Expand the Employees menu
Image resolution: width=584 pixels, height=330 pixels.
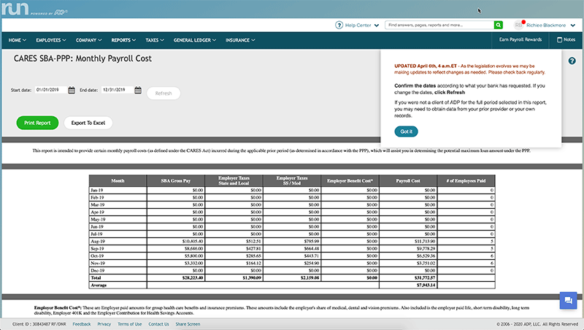pos(55,39)
